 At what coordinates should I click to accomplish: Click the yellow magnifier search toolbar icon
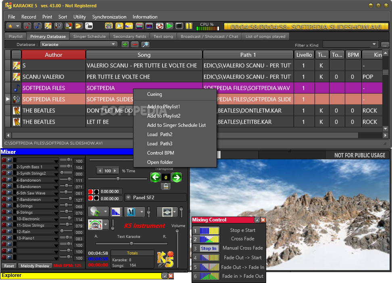pos(119,26)
